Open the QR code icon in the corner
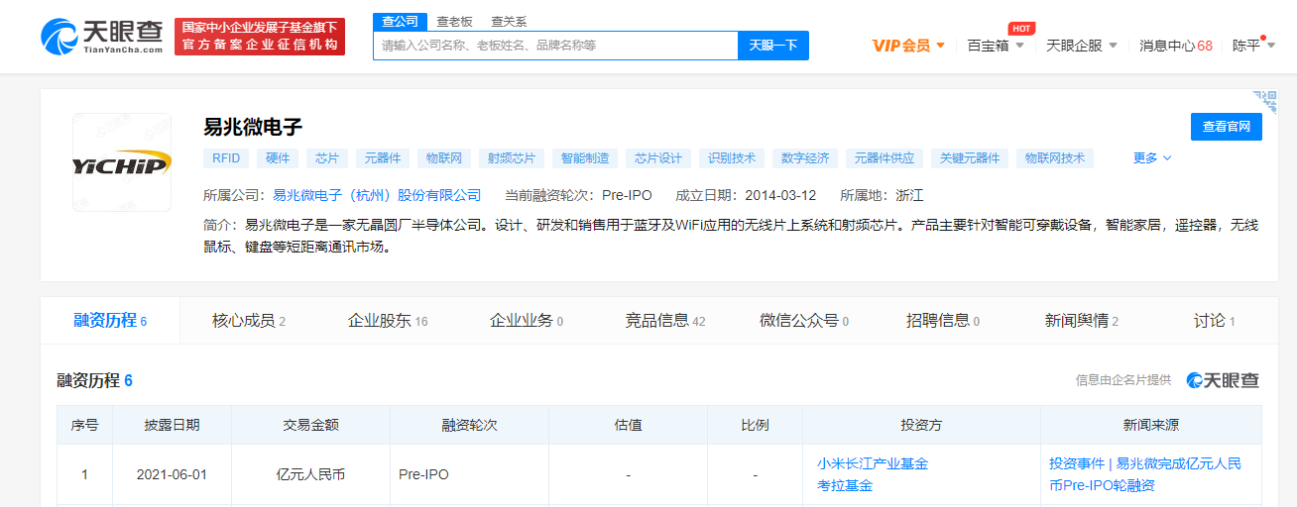 pos(1265,101)
